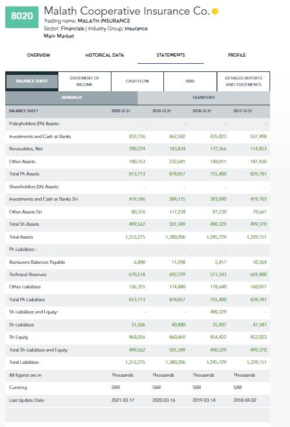Click the value 755,400 in Total Ph Assets
The image size is (290, 427).
coord(218,174)
